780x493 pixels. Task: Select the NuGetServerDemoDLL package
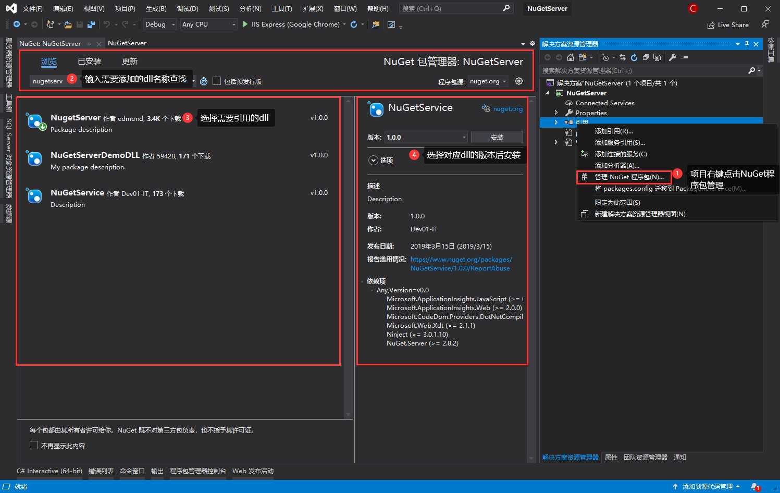tap(179, 161)
